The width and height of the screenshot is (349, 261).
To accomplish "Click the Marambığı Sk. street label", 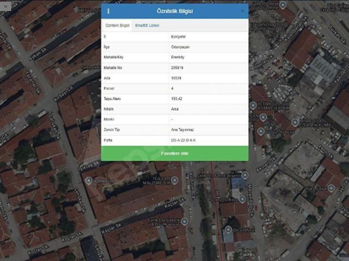I will [251, 201].
